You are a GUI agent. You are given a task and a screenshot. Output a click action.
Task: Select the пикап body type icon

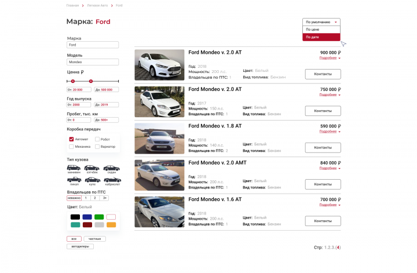click(x=74, y=180)
